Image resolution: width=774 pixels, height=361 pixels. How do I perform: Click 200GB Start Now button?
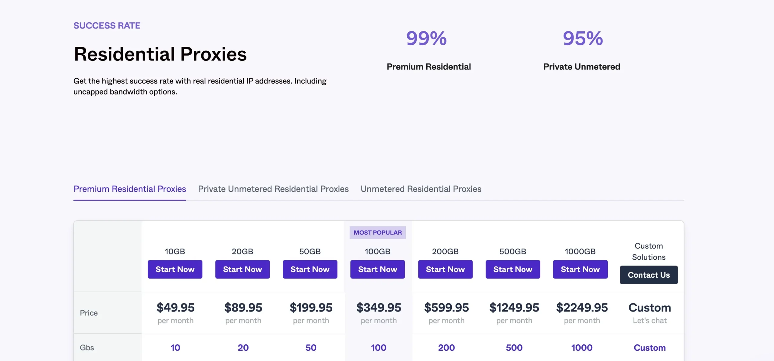click(x=445, y=269)
